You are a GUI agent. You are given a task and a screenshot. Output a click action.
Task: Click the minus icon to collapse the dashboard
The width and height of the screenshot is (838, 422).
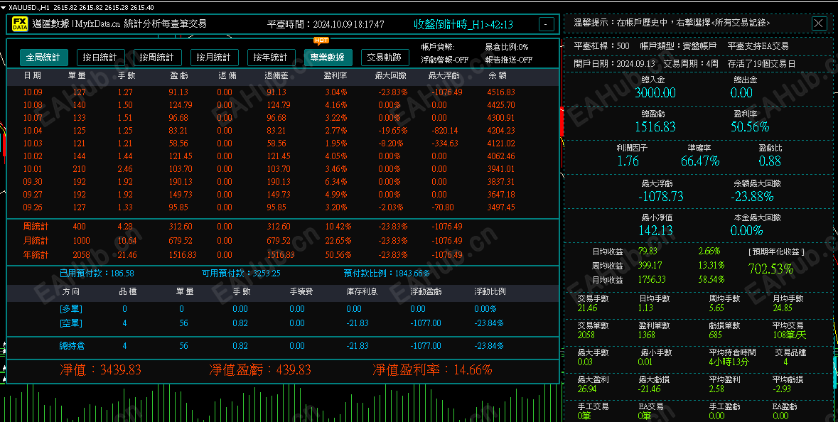[x=545, y=23]
